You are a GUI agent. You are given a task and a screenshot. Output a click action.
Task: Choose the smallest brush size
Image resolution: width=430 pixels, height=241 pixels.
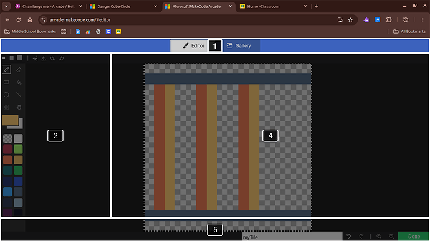4,58
